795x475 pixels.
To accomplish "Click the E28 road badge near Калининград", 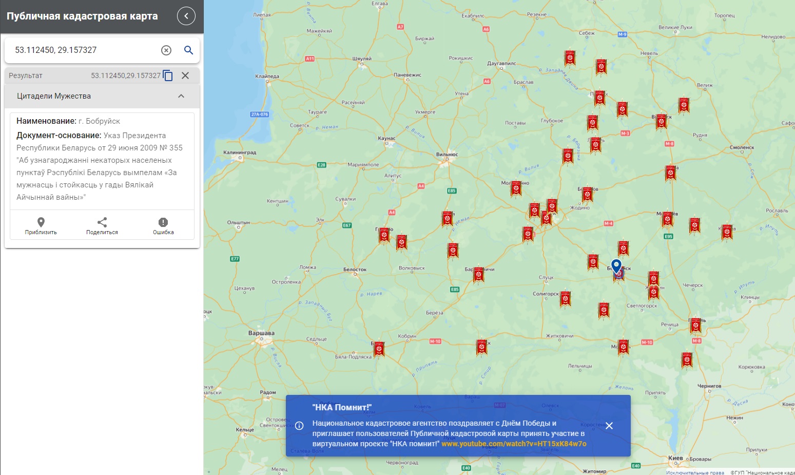I will tap(322, 165).
